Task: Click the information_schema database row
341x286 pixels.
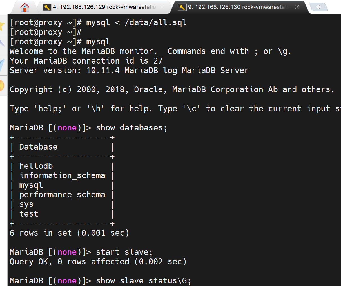Action: (62, 175)
